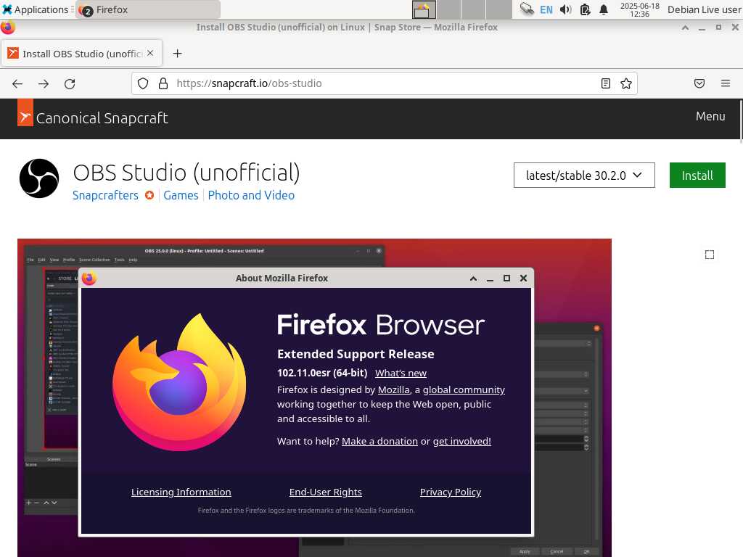Screen dimensions: 743x557
Task: Open End-User Rights link
Action: [326, 492]
